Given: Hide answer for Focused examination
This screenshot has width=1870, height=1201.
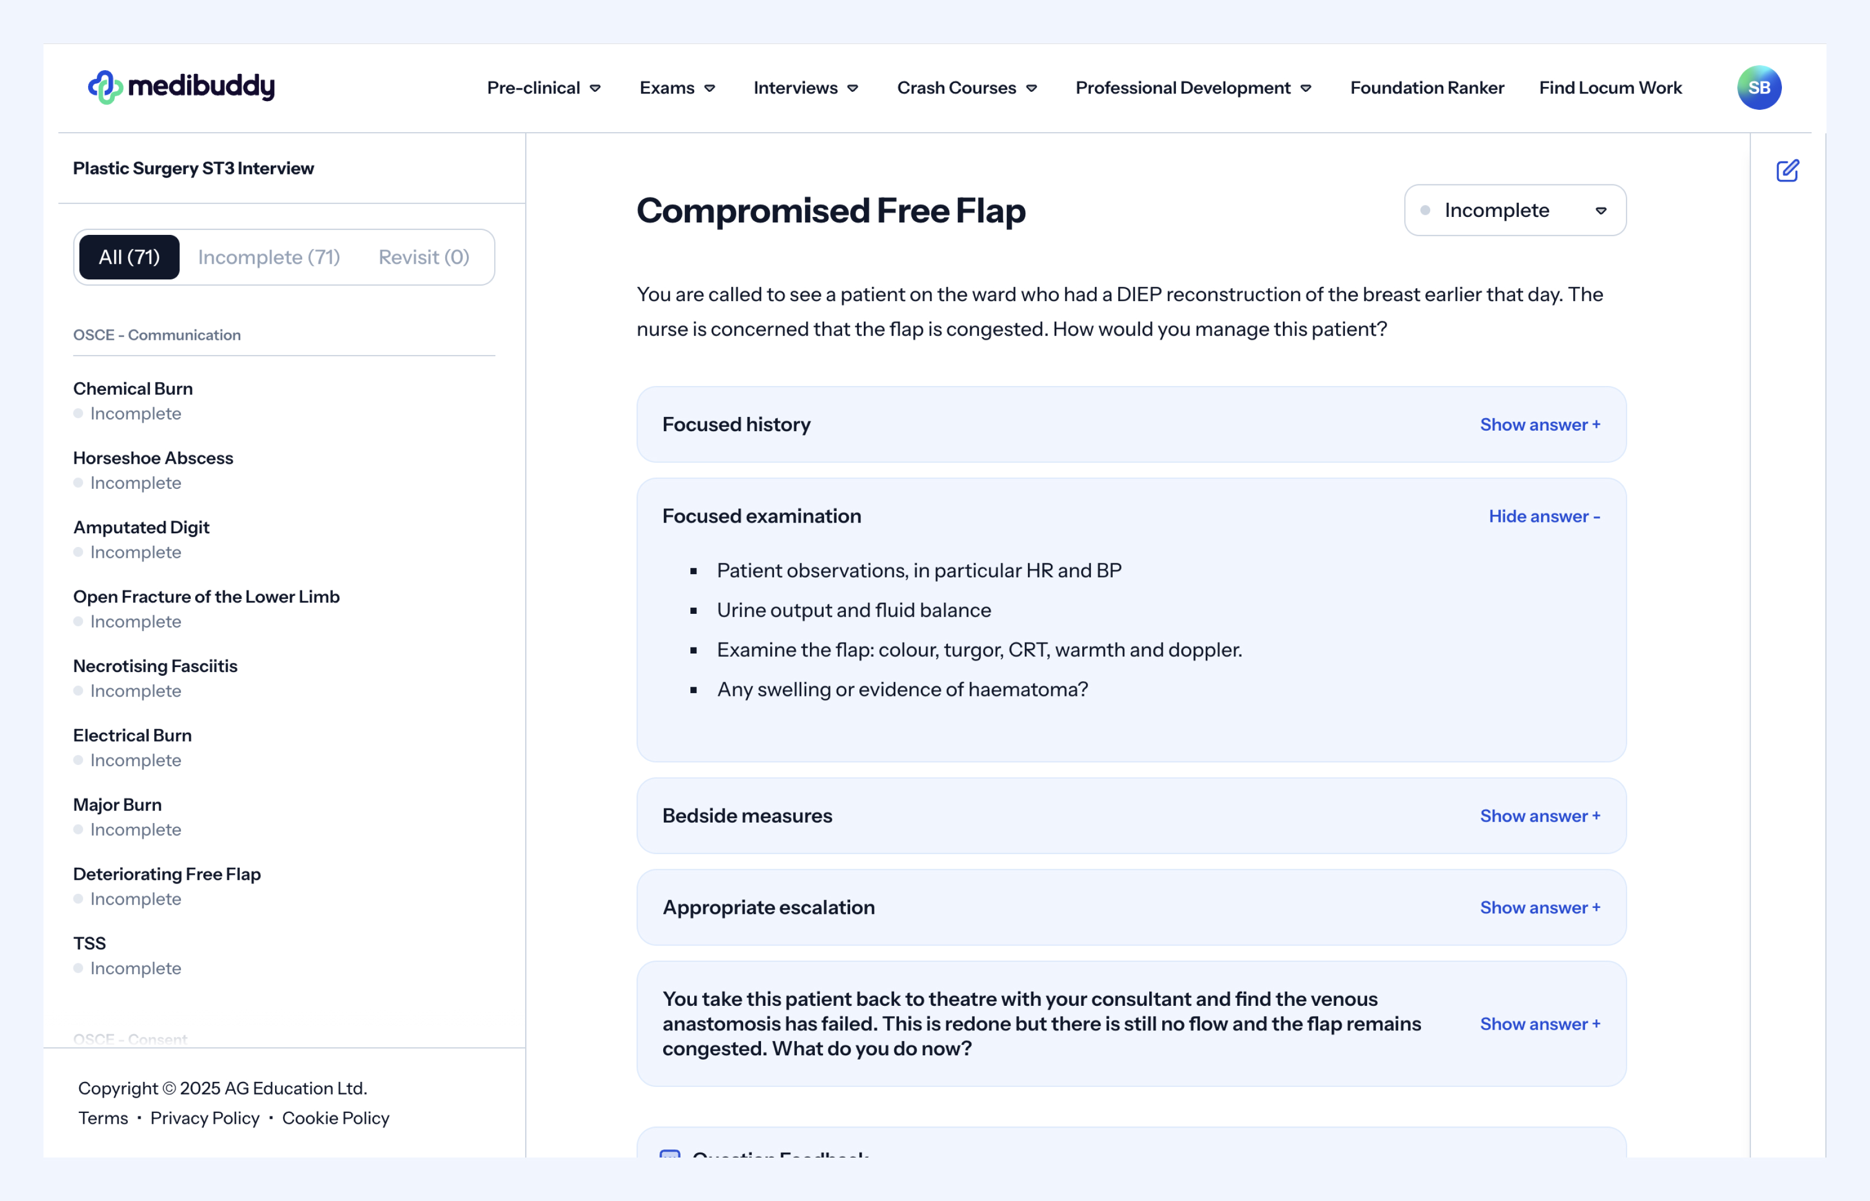Looking at the screenshot, I should 1543,517.
